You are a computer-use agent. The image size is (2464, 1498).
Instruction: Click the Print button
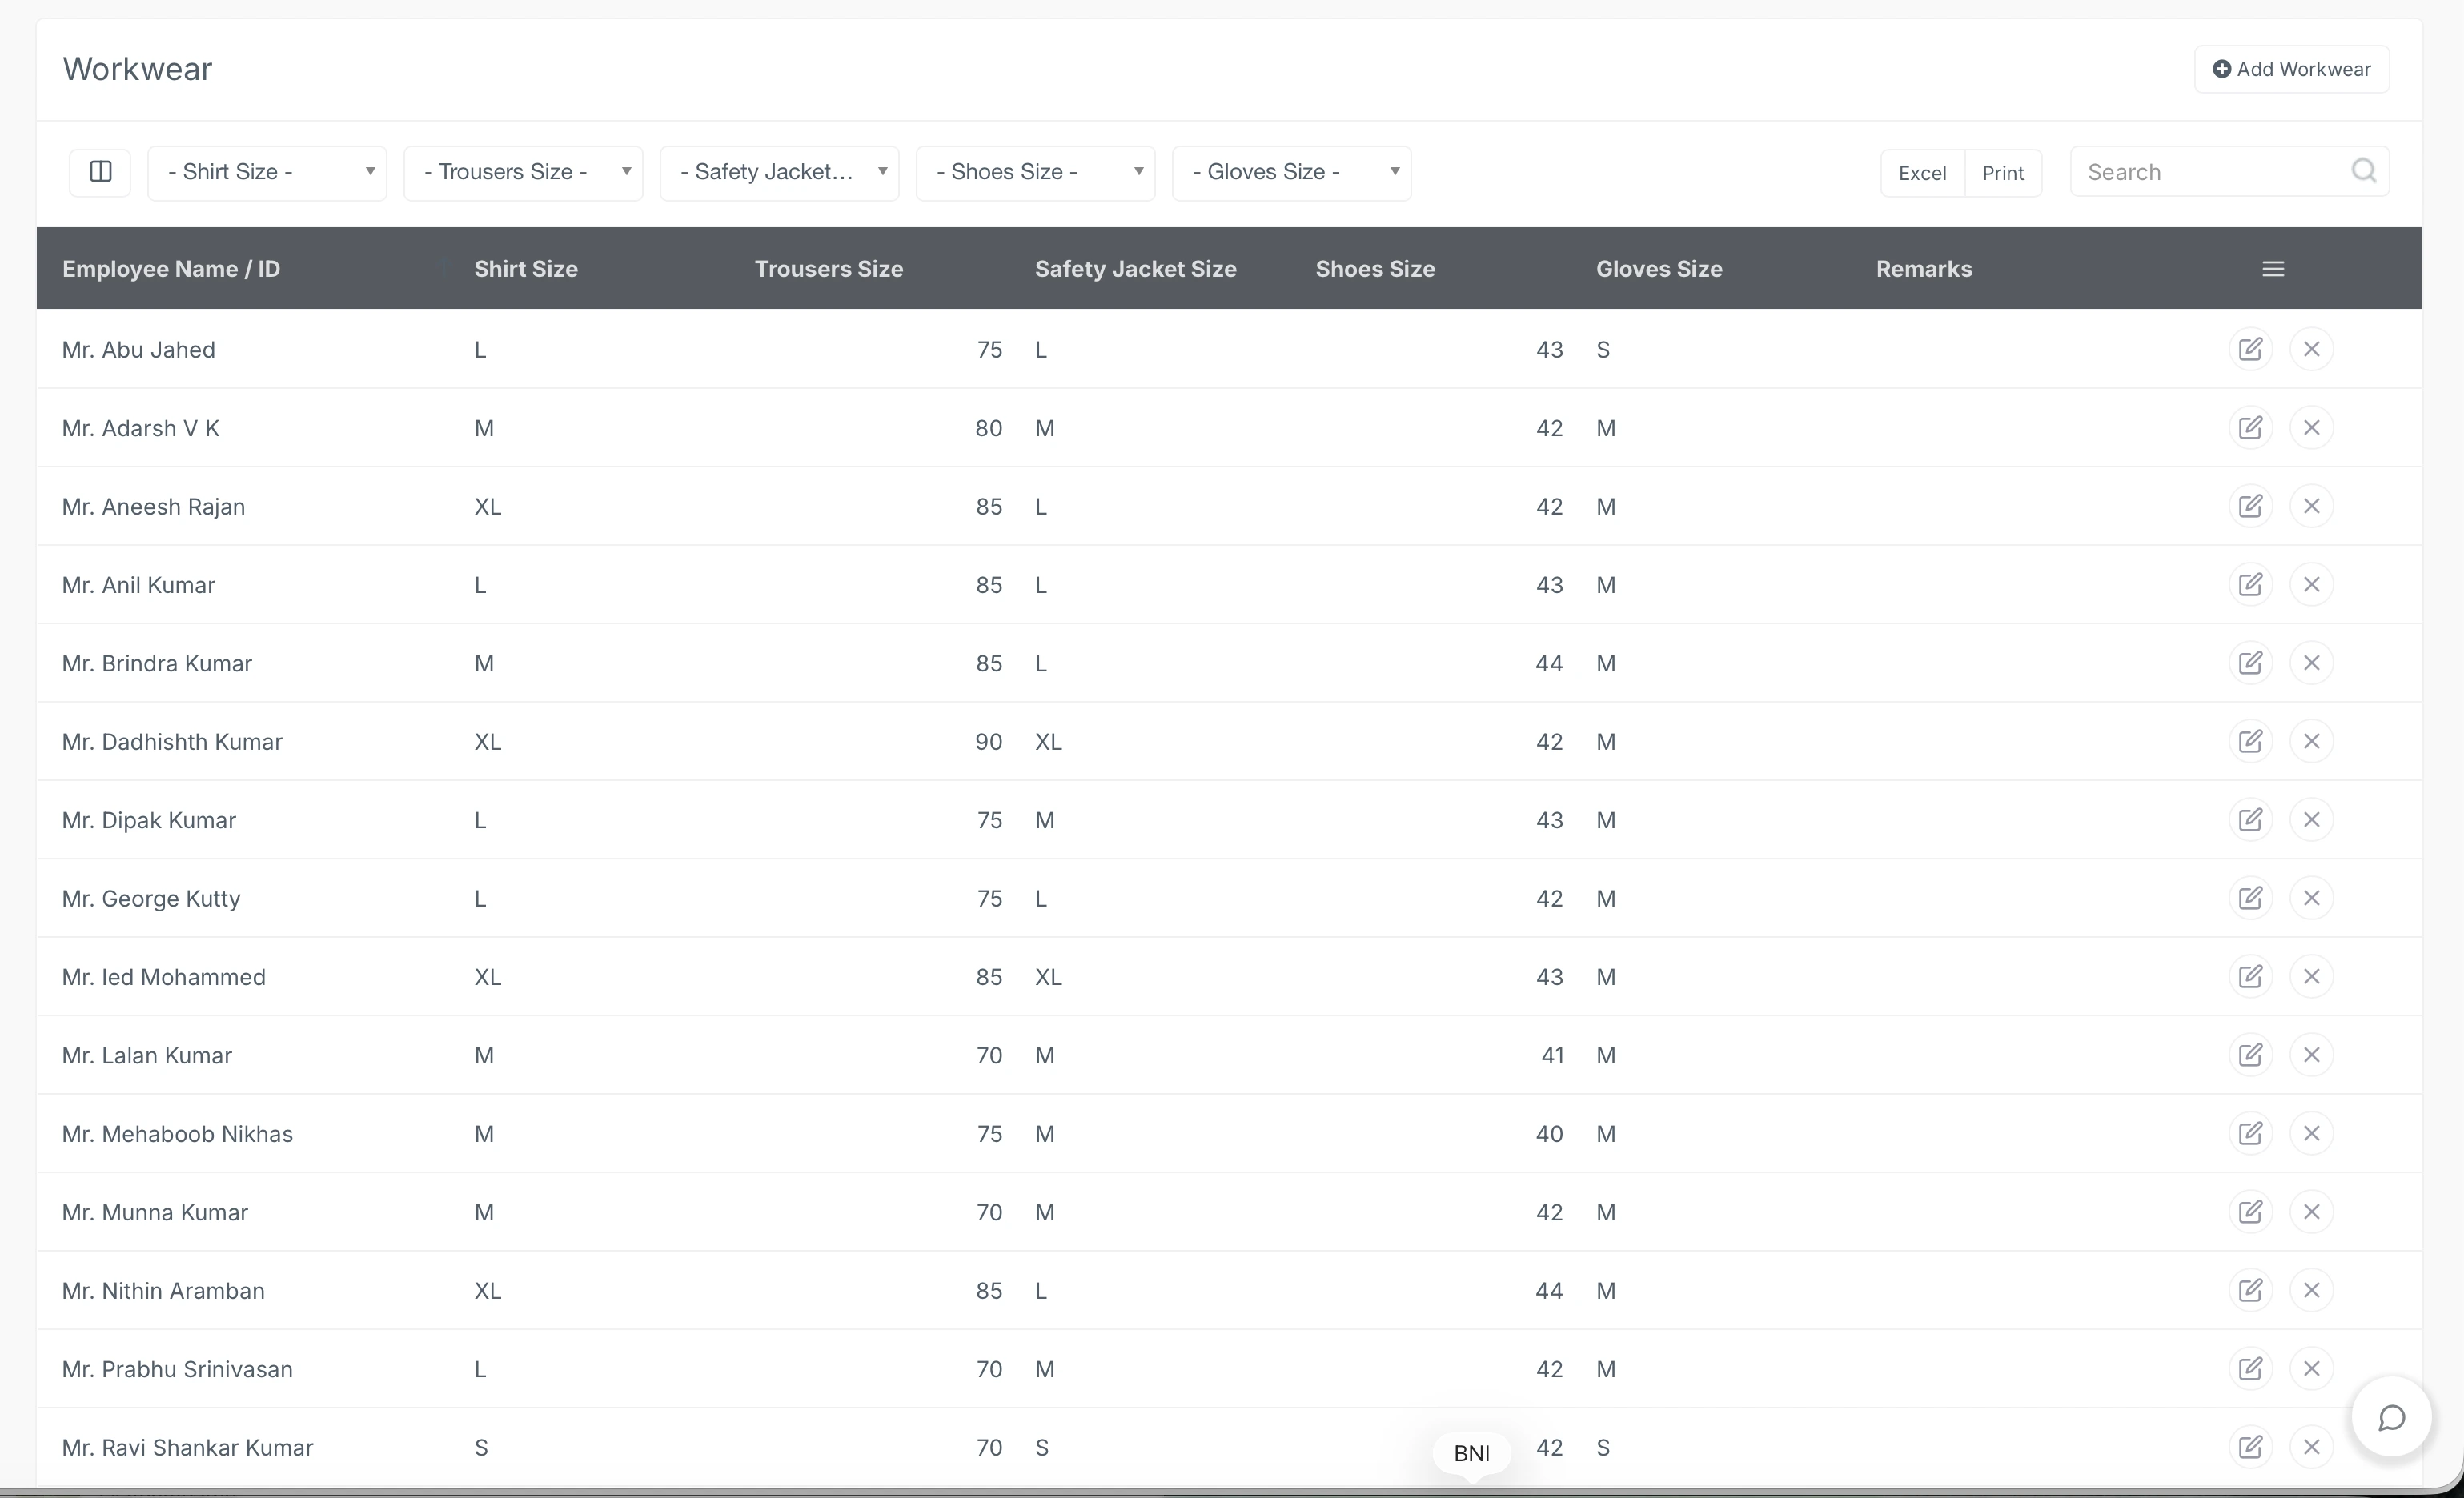pos(2003,173)
